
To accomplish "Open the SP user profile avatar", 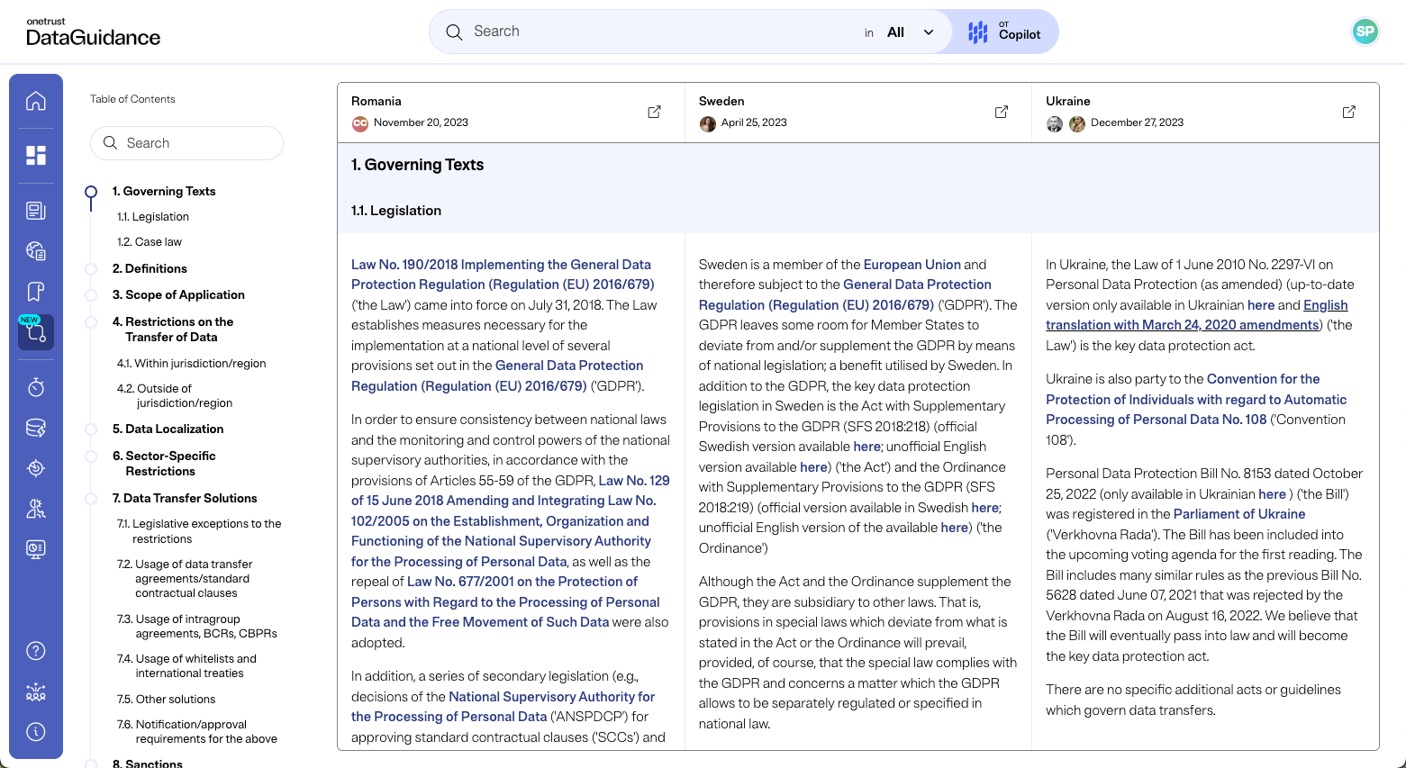I will click(x=1365, y=32).
